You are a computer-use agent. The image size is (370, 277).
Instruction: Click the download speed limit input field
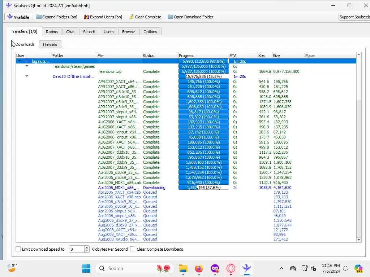pyautogui.click(x=77, y=249)
